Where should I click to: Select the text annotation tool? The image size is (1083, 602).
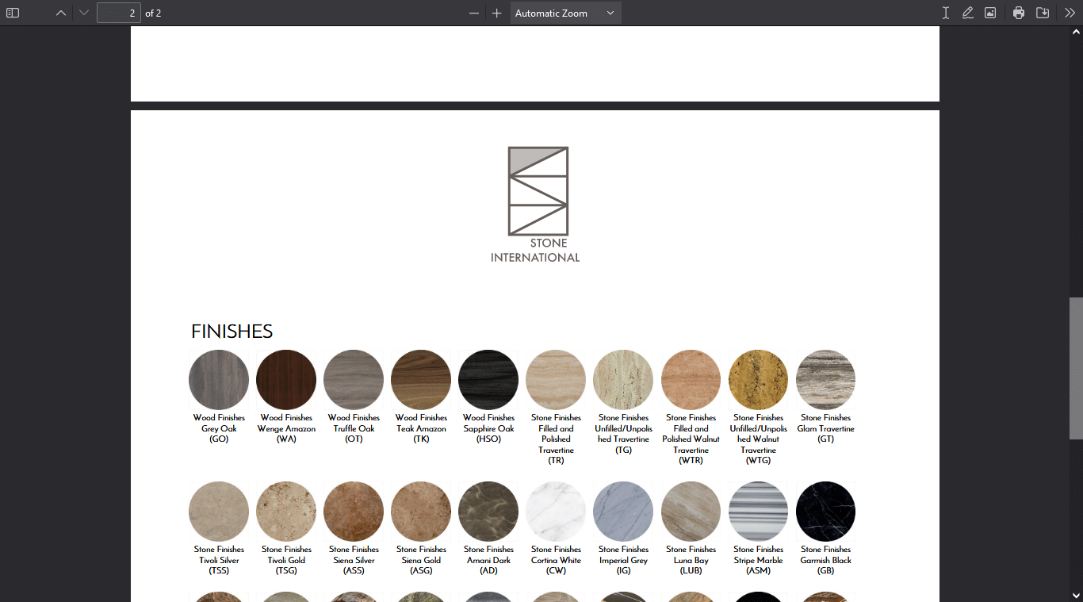pos(946,13)
